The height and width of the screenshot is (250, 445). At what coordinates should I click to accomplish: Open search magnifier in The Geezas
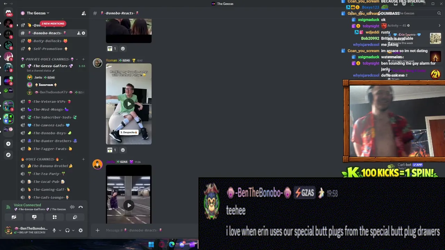[x=439, y=13]
